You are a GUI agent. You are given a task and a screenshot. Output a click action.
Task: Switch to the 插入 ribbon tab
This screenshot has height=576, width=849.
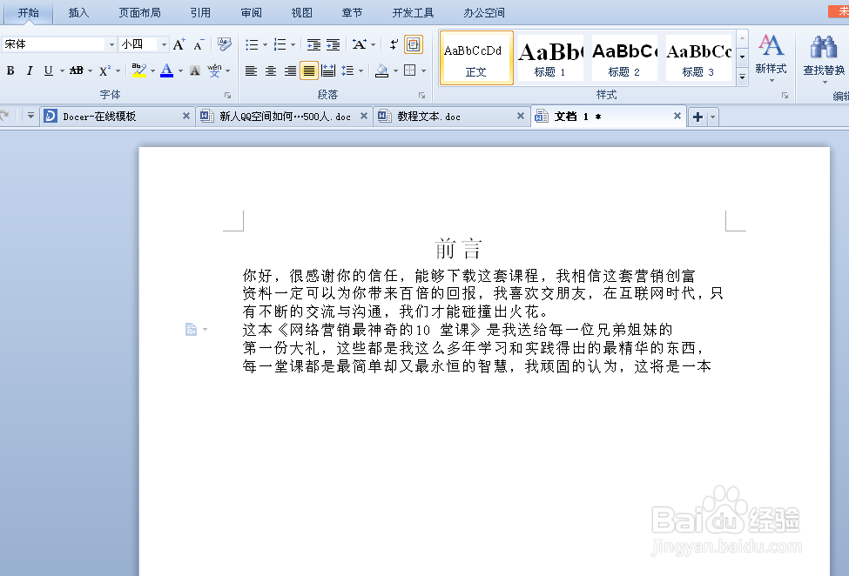pos(78,12)
